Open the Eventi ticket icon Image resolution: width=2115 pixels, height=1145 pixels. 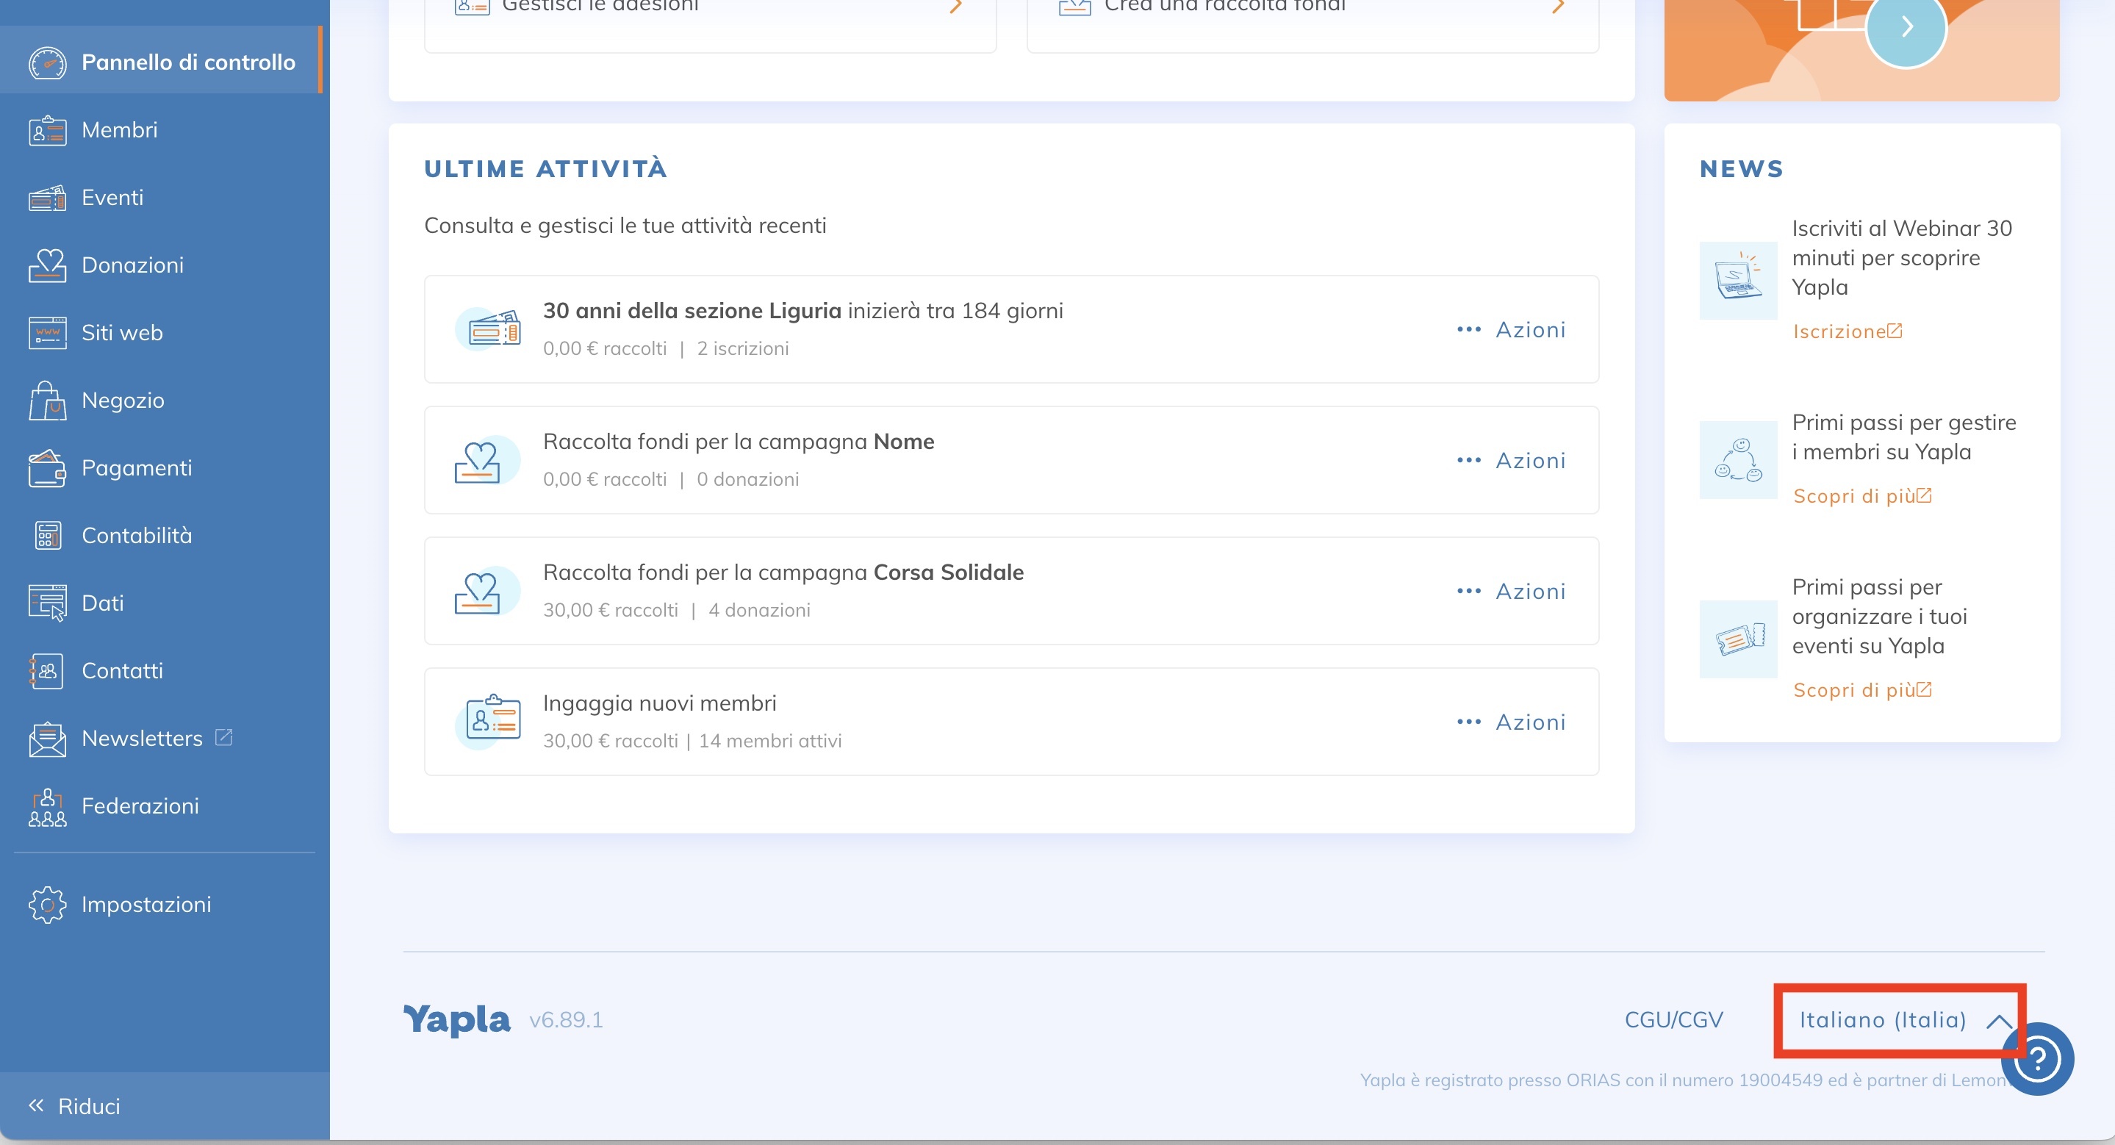(x=47, y=198)
